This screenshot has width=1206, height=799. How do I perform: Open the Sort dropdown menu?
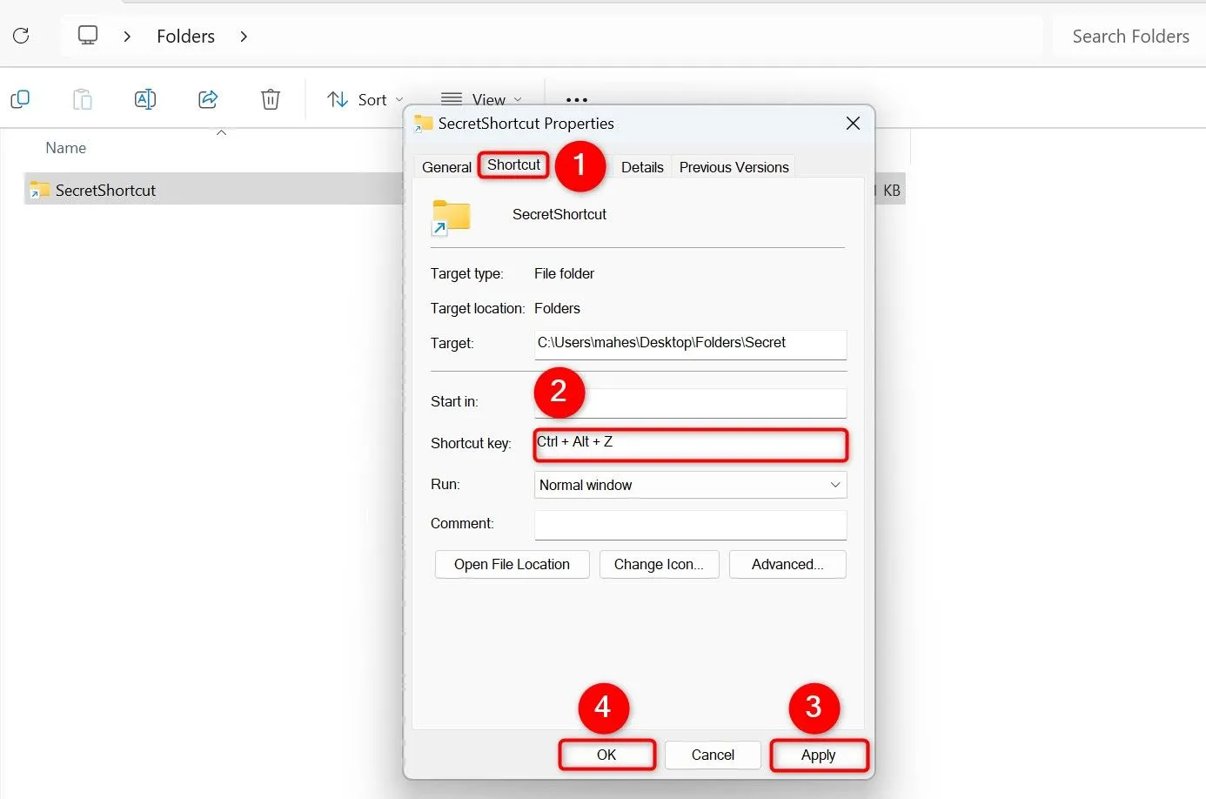coord(365,99)
